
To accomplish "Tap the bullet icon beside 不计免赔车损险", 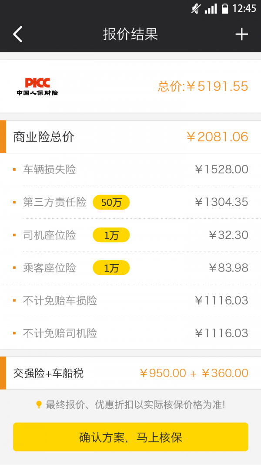I will pos(13,301).
